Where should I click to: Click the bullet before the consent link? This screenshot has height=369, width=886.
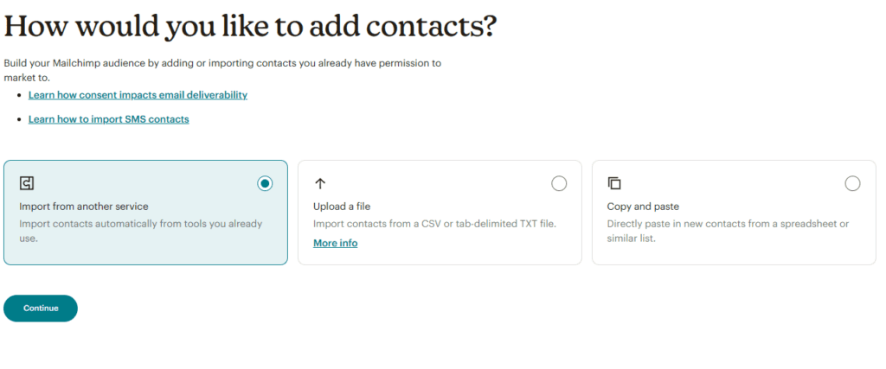21,95
